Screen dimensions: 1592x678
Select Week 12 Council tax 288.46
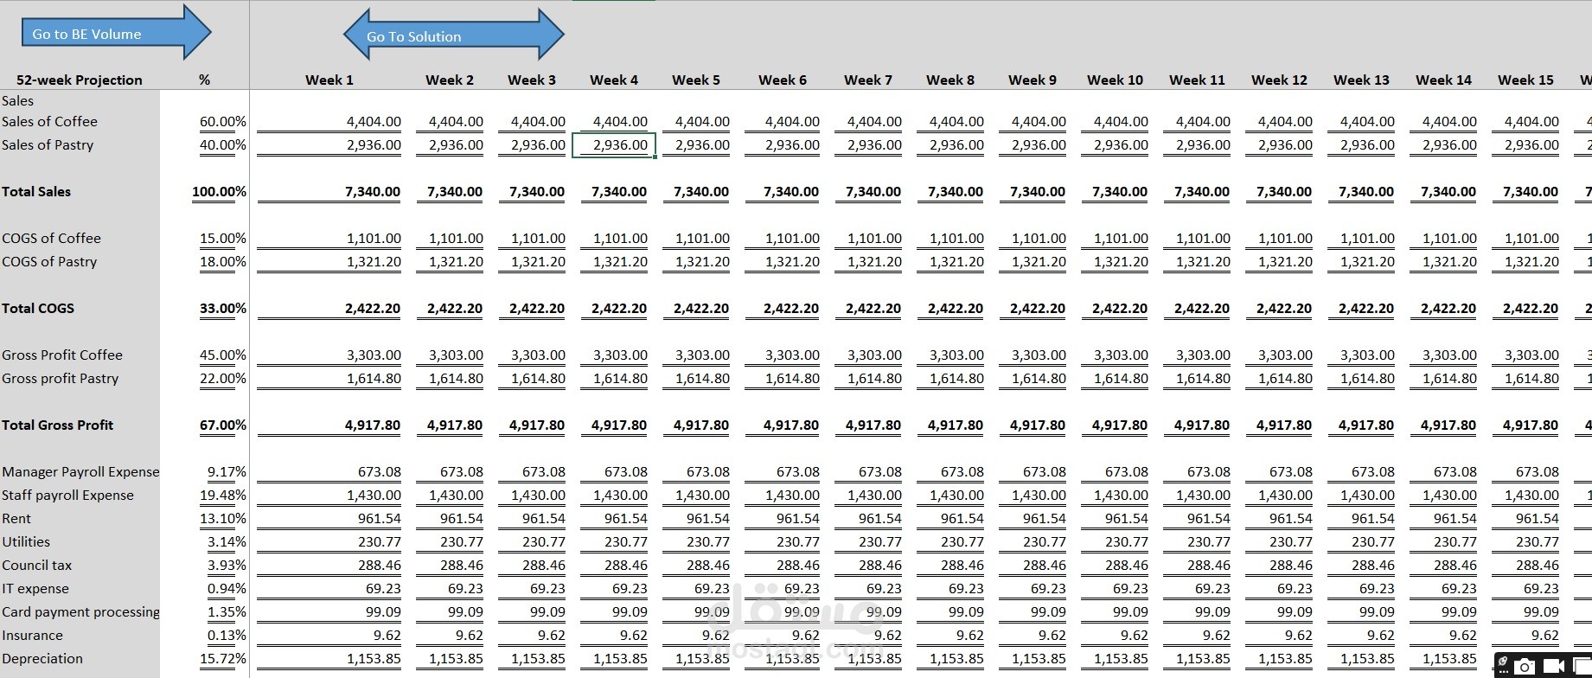point(1291,565)
